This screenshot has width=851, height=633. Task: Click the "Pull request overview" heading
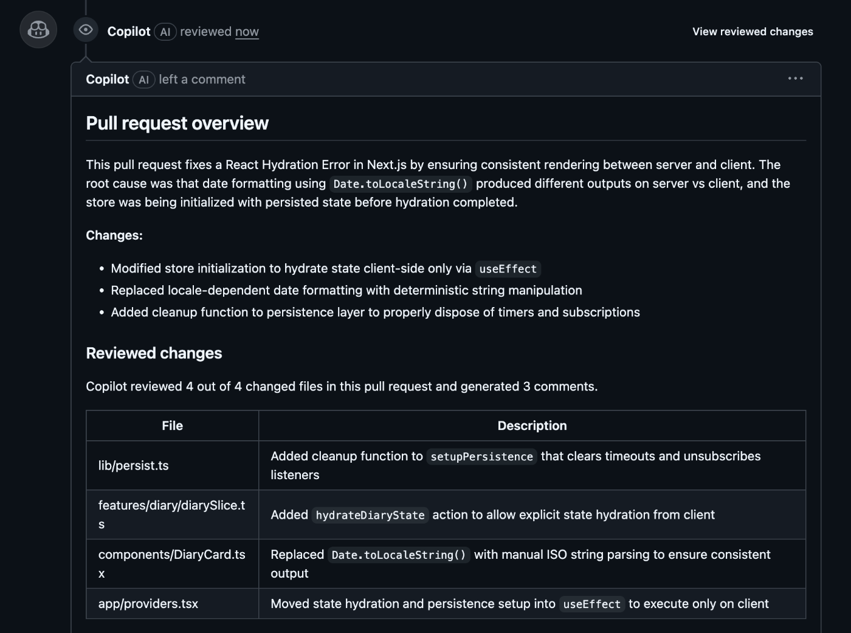click(x=177, y=123)
